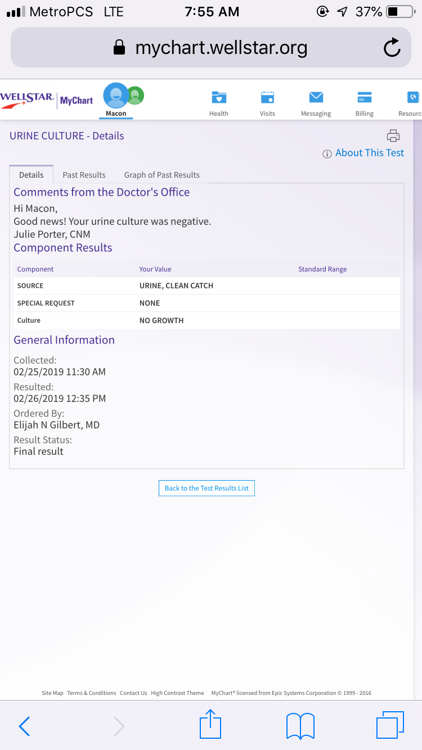
Task: Open the Resources globe icon
Action: (412, 98)
